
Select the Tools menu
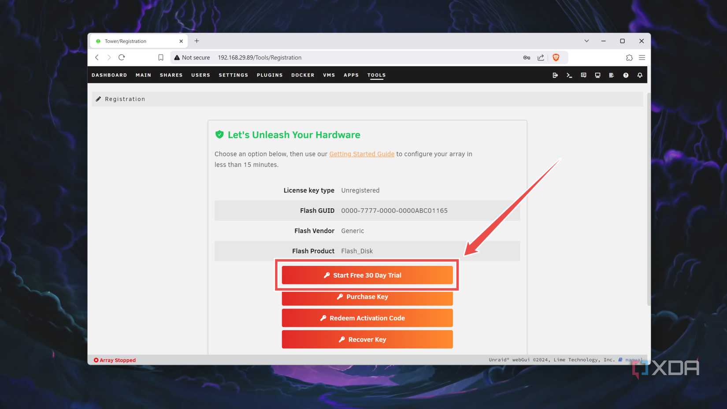click(377, 75)
